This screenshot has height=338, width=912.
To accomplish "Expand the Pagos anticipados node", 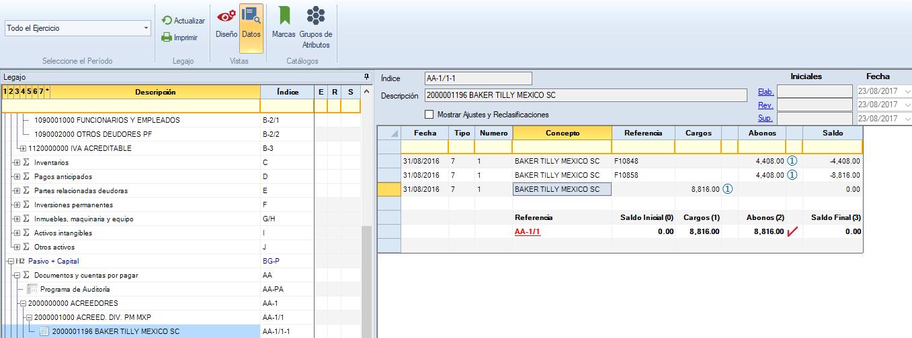I will point(17,177).
